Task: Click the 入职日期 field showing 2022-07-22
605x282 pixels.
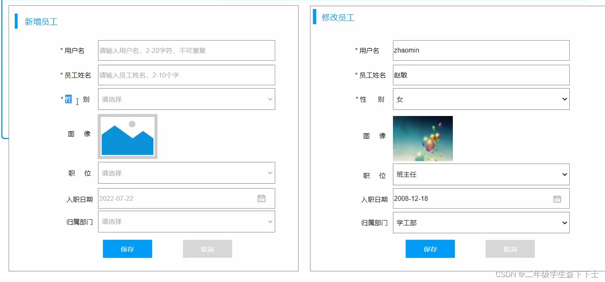Action: 180,198
